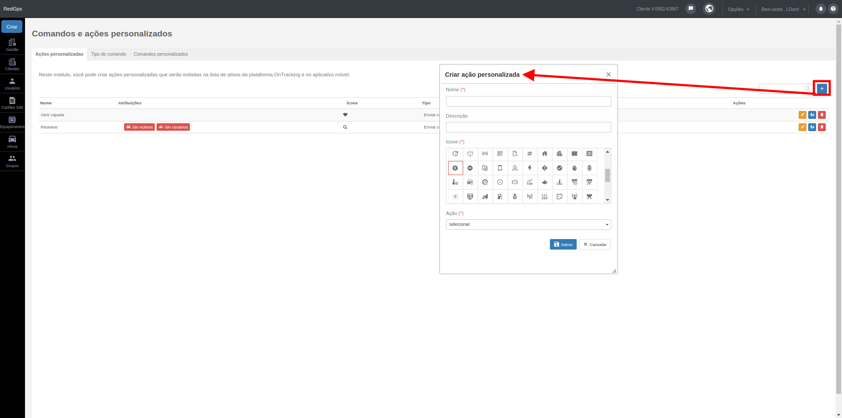The width and height of the screenshot is (842, 418).
Task: Click the Criar button in the sidebar
Action: click(12, 27)
